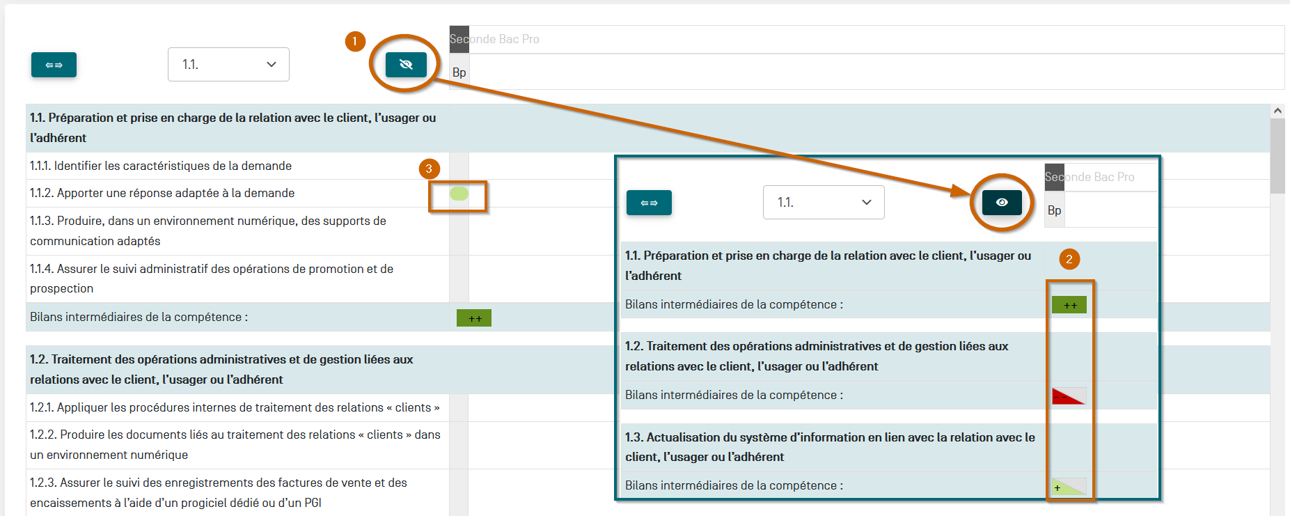The height and width of the screenshot is (516, 1290).
Task: Click the open eye button in inset panel
Action: click(1001, 203)
